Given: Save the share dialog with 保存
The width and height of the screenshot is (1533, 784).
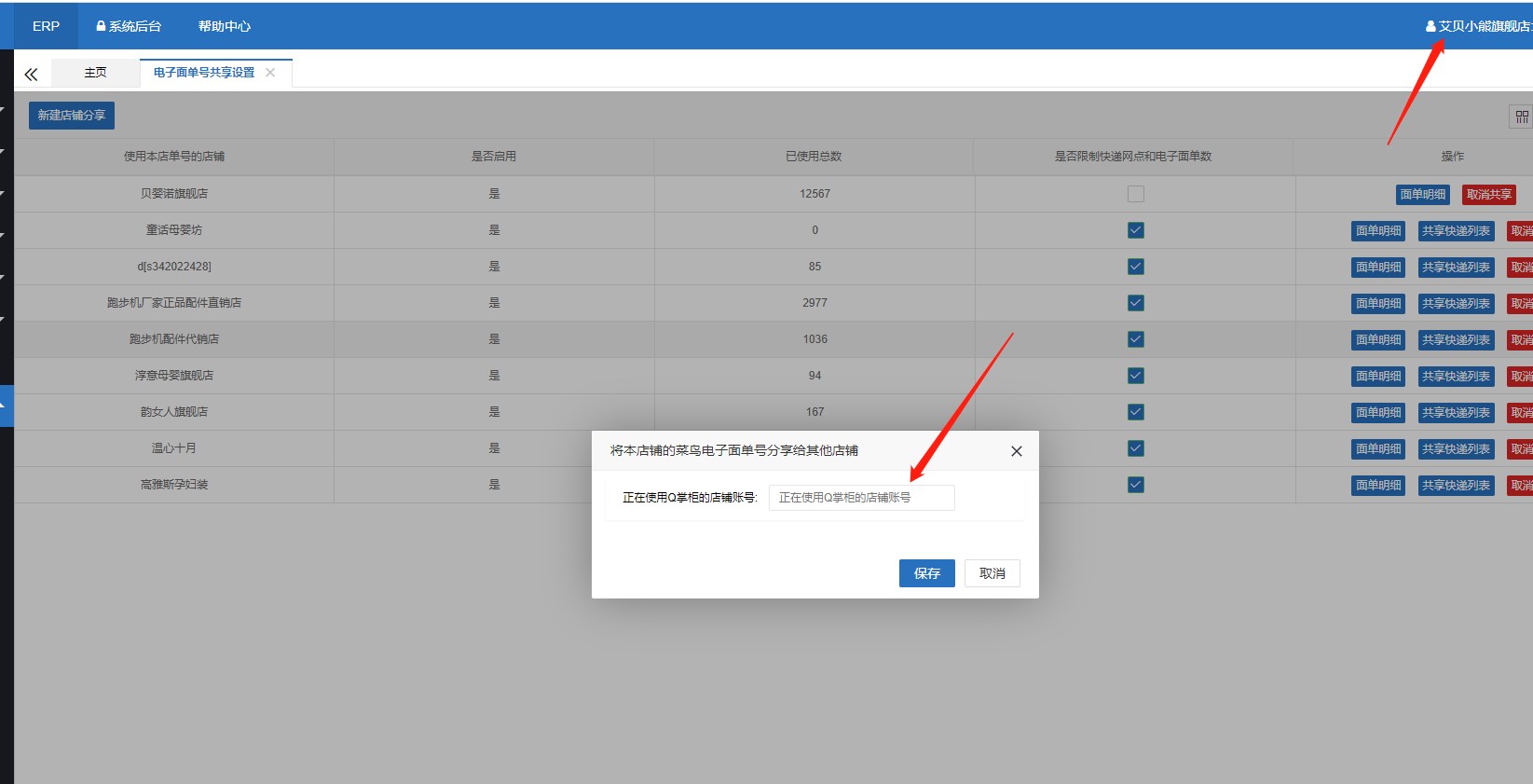Looking at the screenshot, I should [926, 573].
